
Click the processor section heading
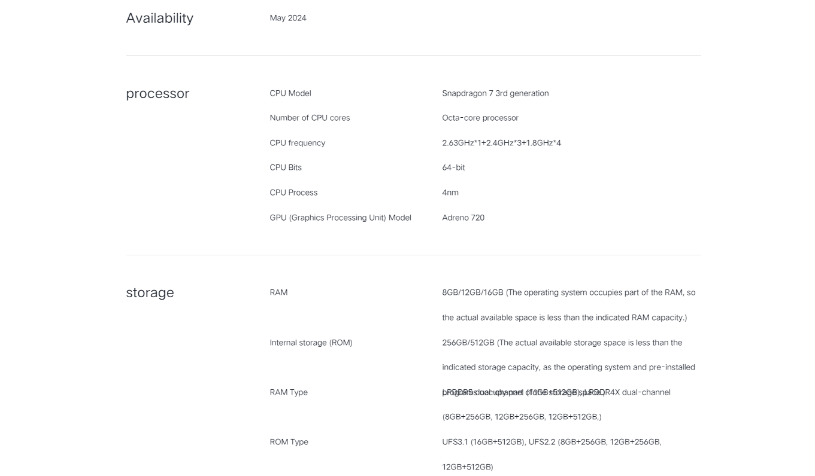tap(157, 94)
